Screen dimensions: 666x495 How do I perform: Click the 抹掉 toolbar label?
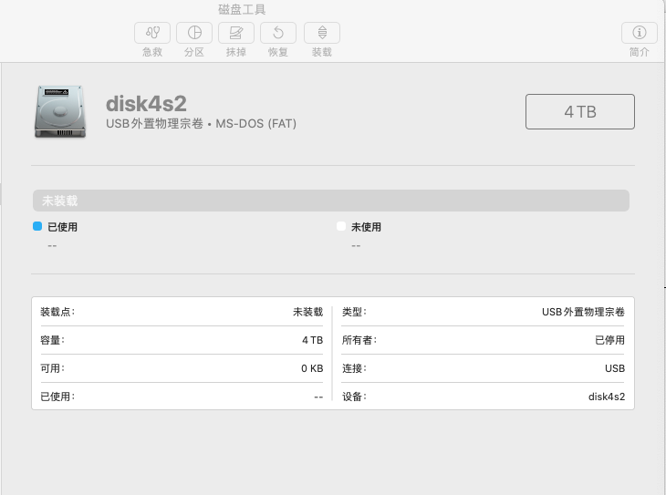(236, 52)
